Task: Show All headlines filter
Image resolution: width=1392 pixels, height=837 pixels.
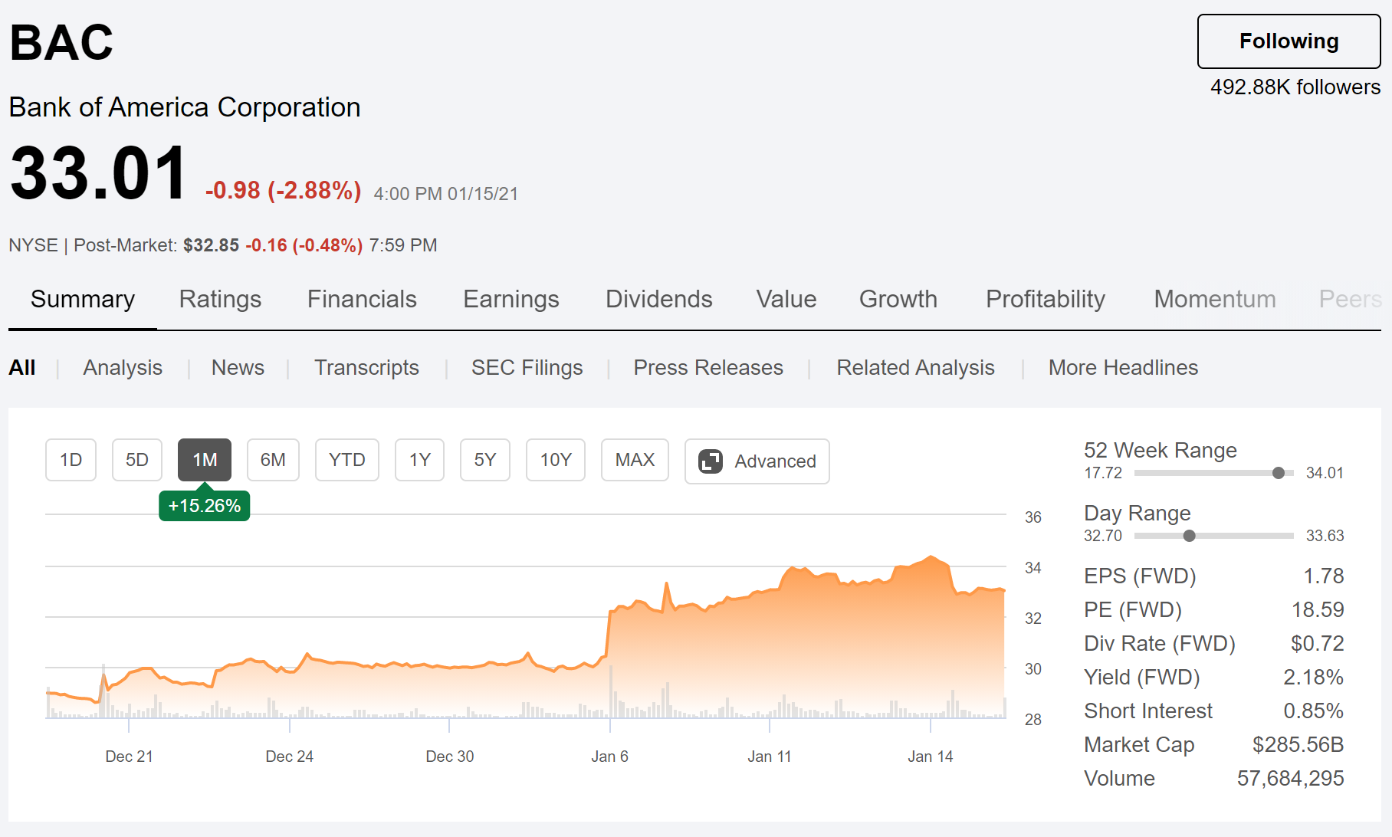Action: [22, 368]
